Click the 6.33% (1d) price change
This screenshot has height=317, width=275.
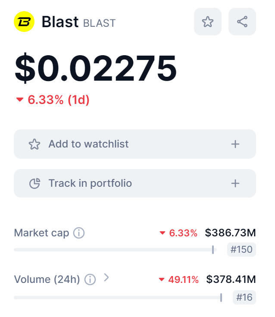[58, 100]
